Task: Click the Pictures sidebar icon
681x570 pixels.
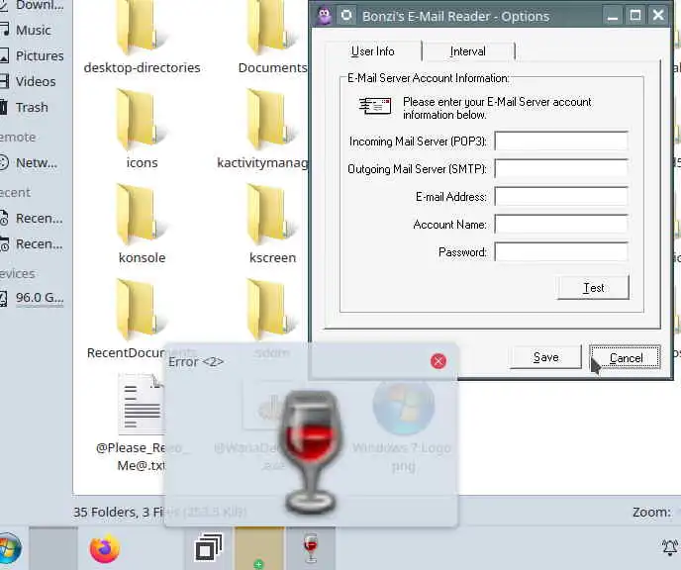Action: [x=4, y=55]
